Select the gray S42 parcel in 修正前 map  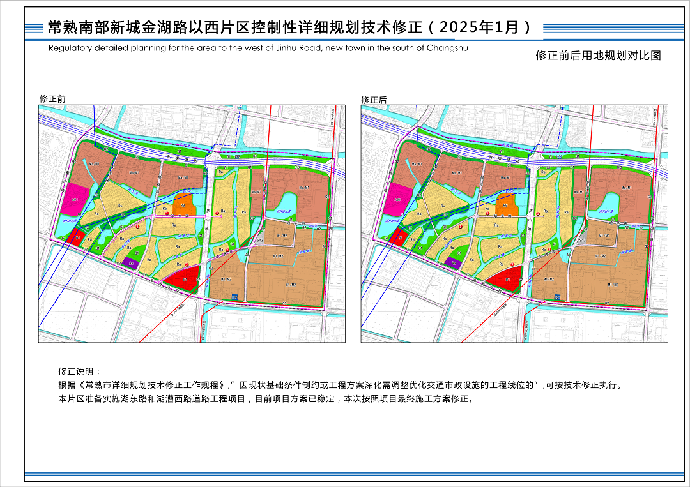[260, 240]
